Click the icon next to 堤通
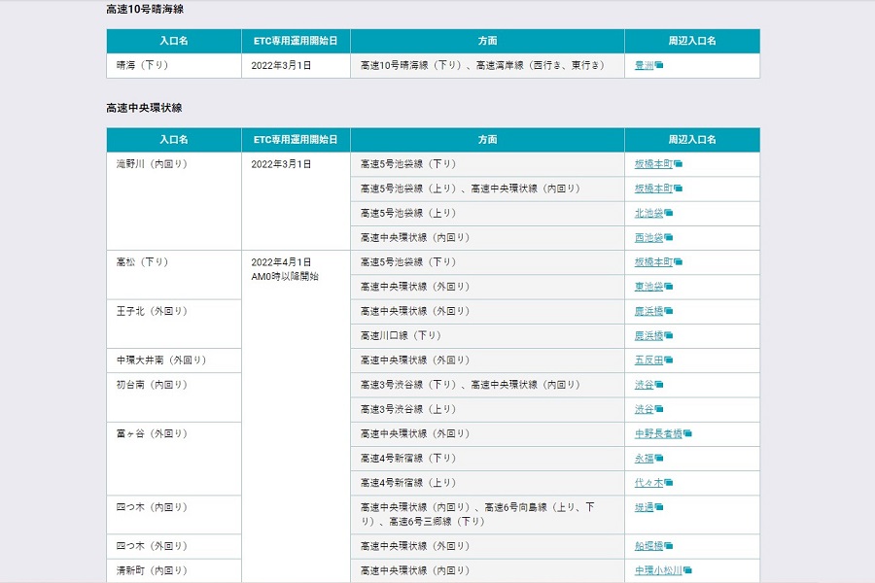 tap(659, 506)
